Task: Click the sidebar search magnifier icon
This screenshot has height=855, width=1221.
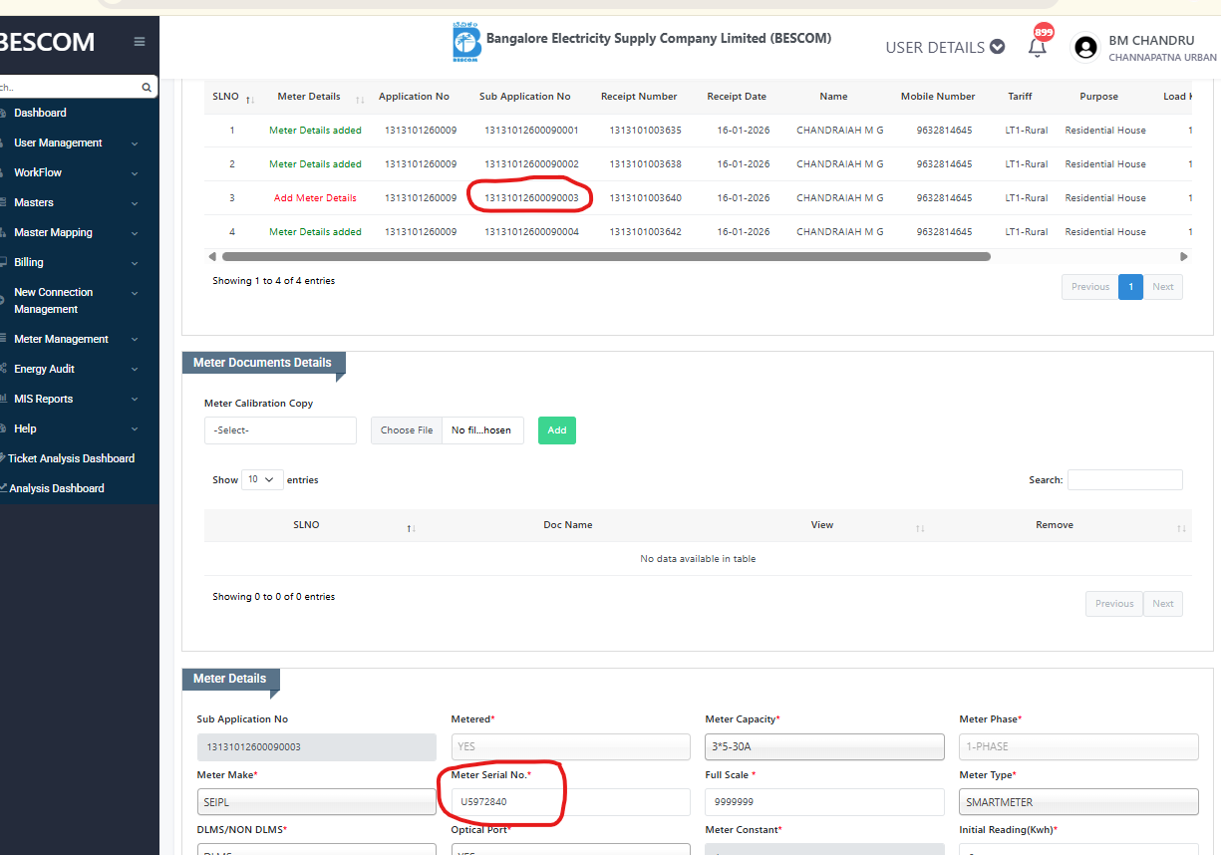Action: [147, 88]
